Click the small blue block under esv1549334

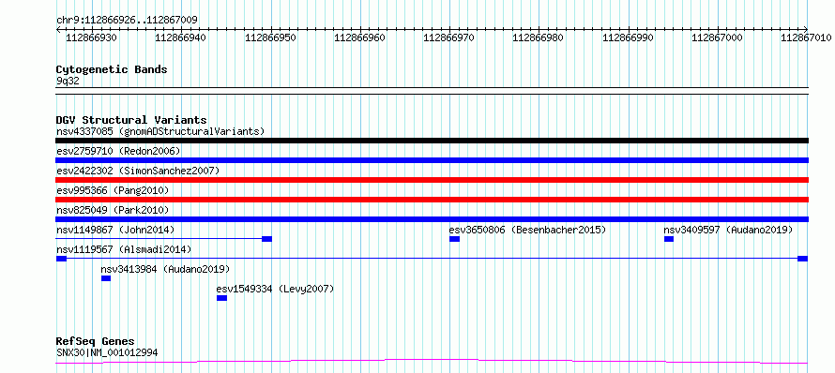(x=221, y=298)
